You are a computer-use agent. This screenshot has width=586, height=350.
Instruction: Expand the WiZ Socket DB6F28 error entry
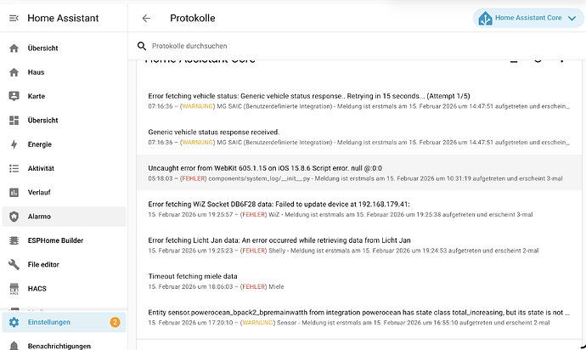pos(358,209)
